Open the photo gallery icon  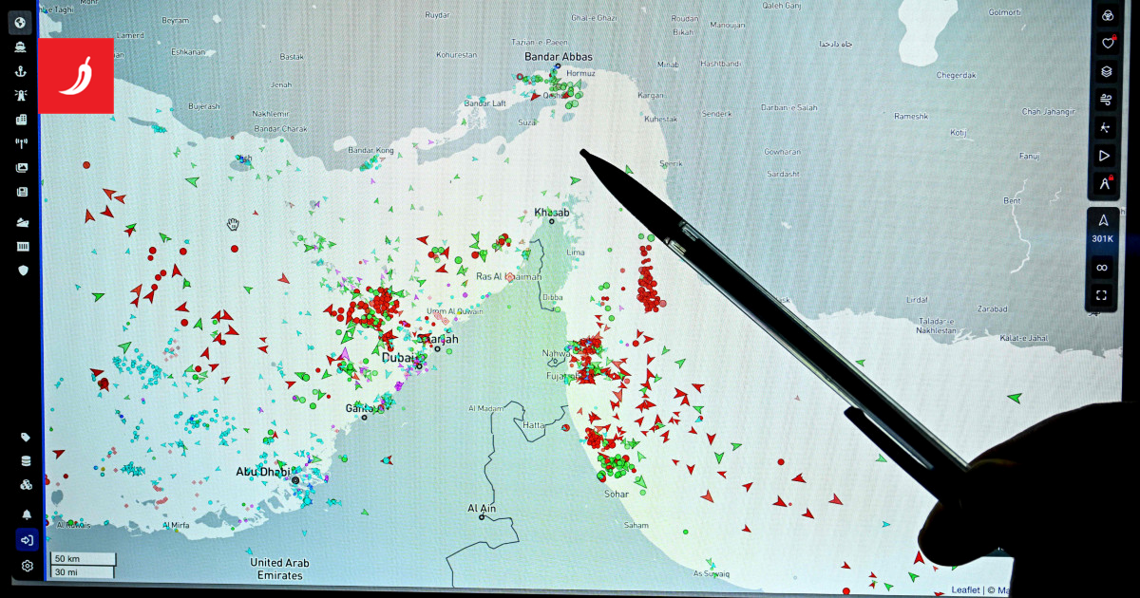click(22, 168)
